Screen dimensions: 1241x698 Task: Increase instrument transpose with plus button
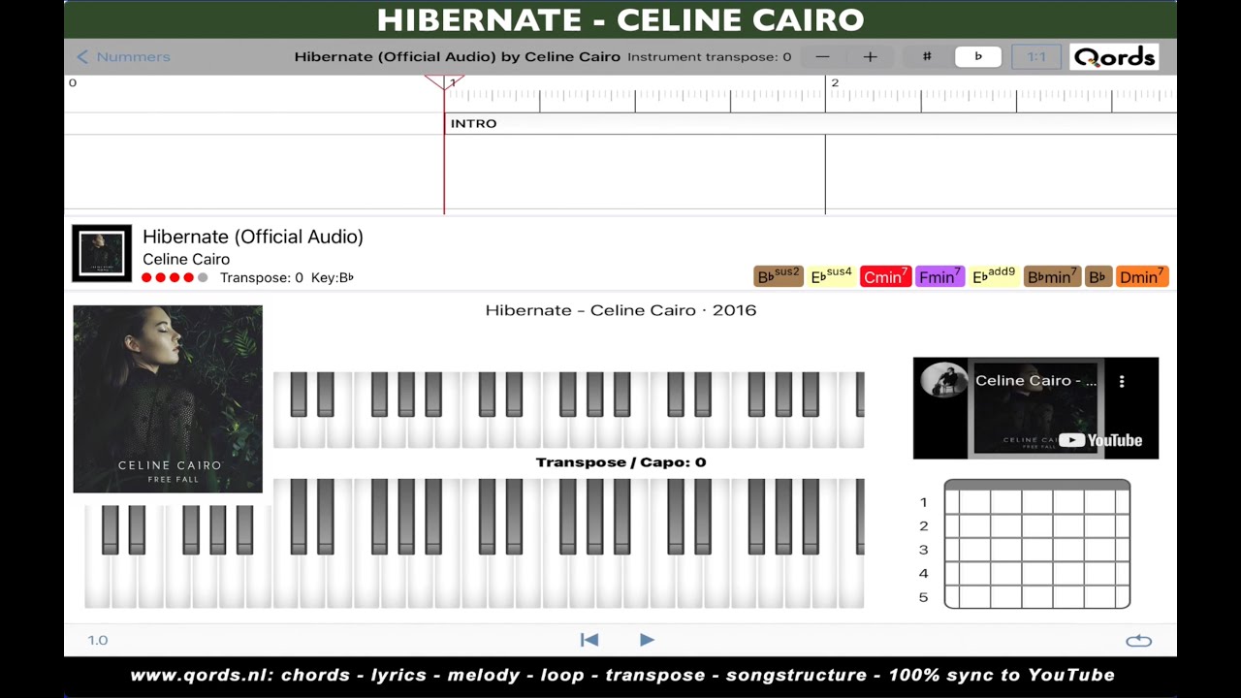[x=870, y=56]
